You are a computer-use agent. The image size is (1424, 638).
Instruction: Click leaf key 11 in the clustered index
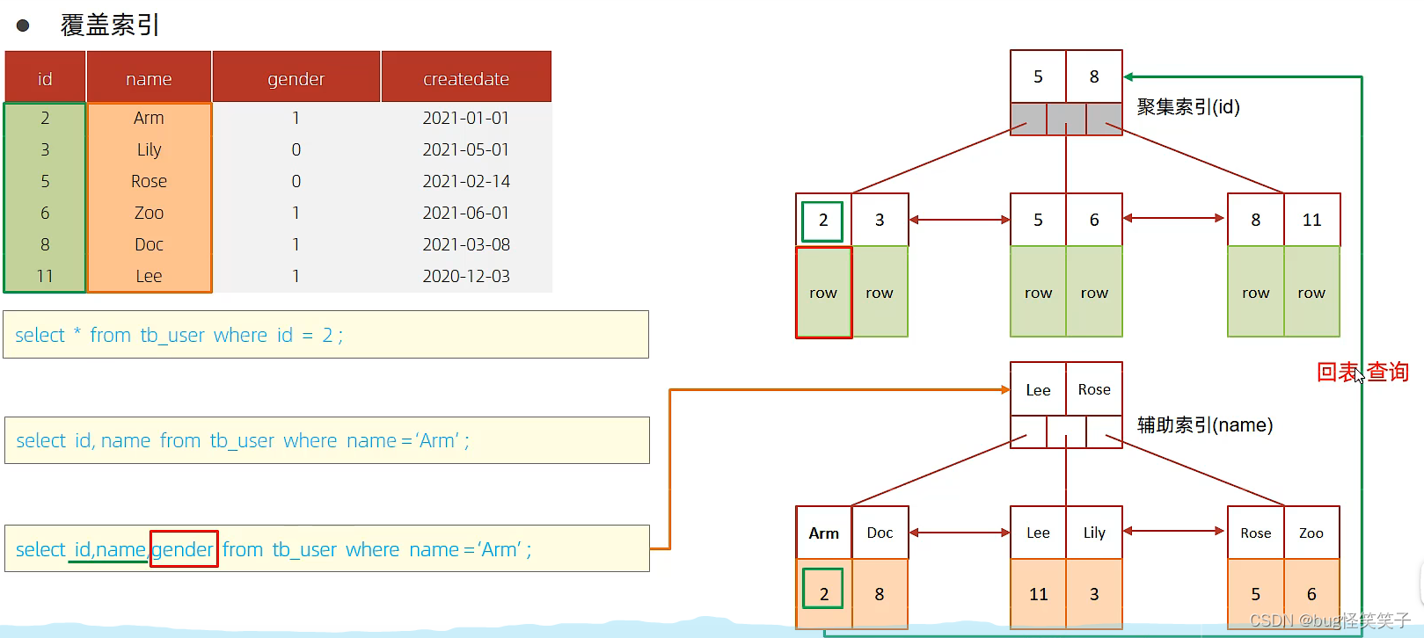point(1311,220)
